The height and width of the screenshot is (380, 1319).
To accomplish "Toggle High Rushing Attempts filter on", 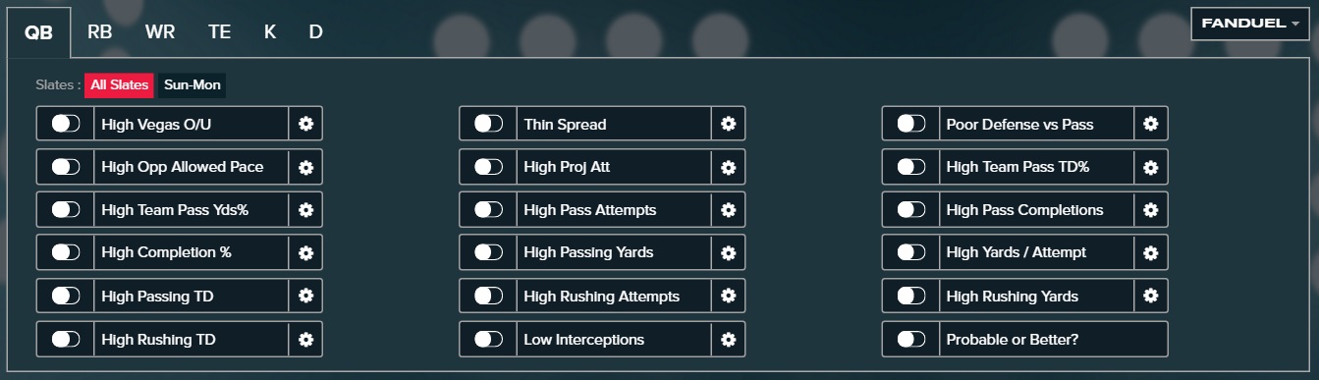I will coord(488,296).
